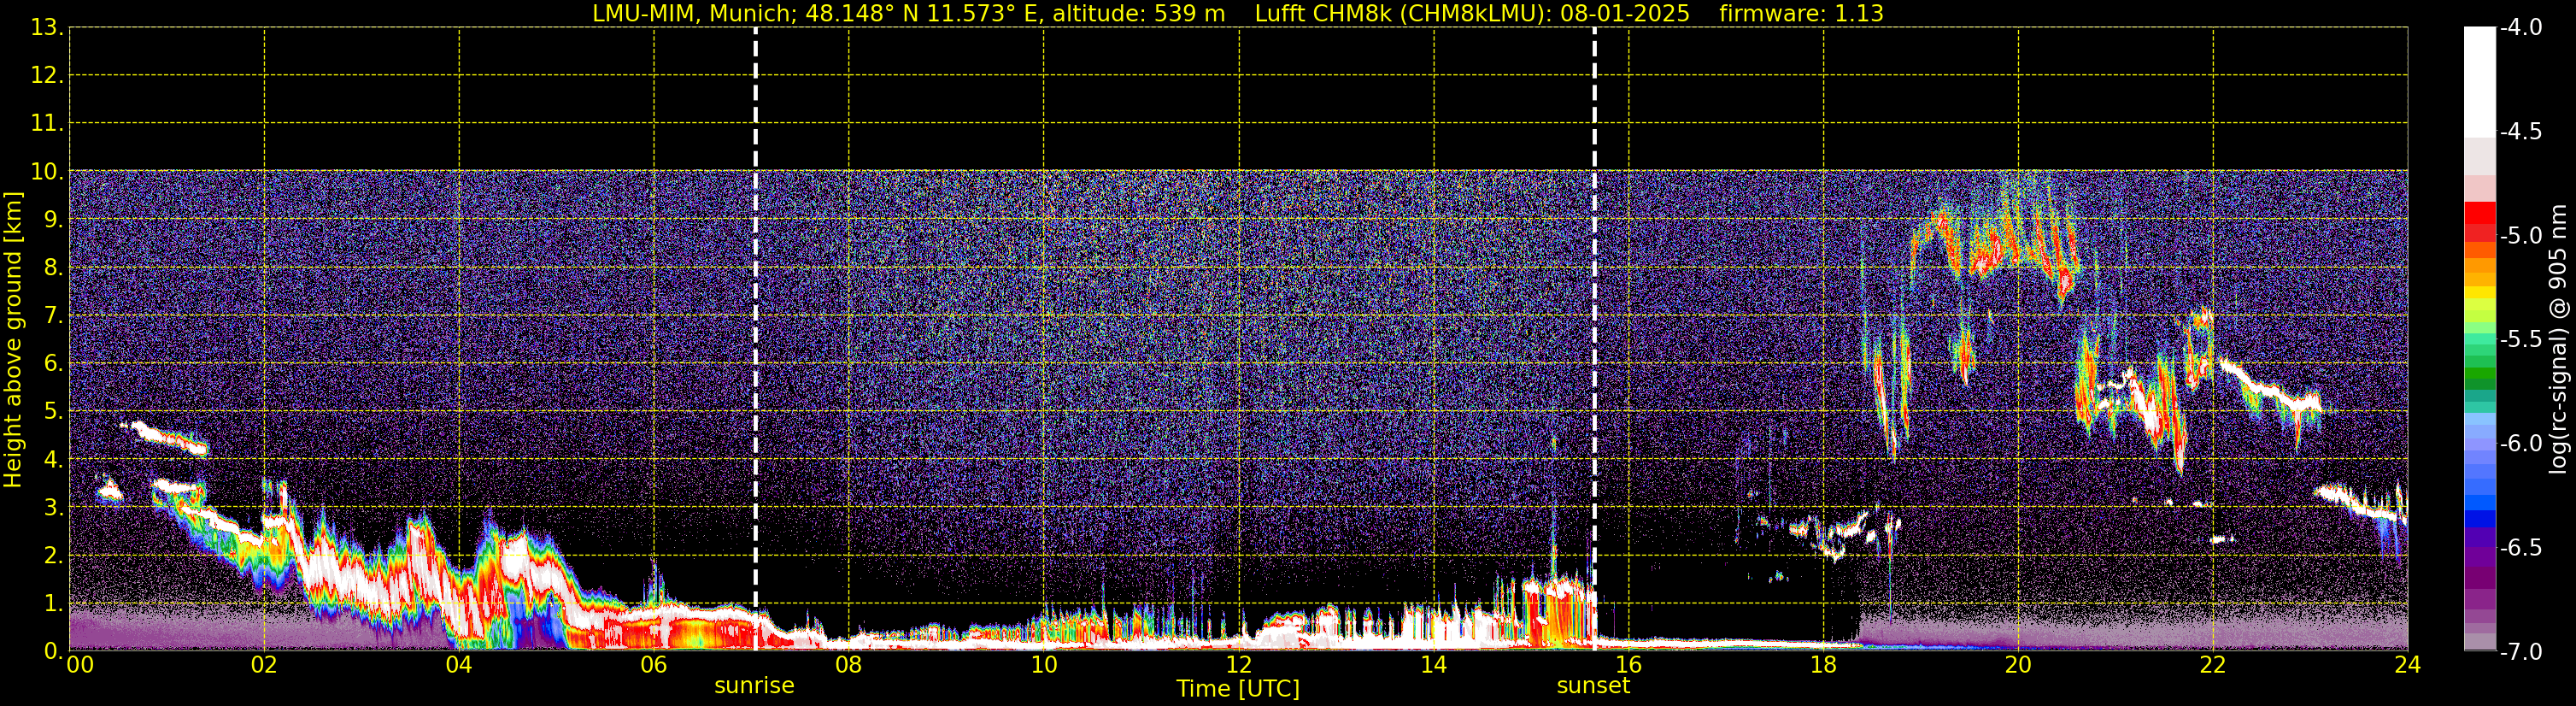Click the 'Time [UTC]' axis label
Screen dimensions: 2576x706
[1238, 689]
